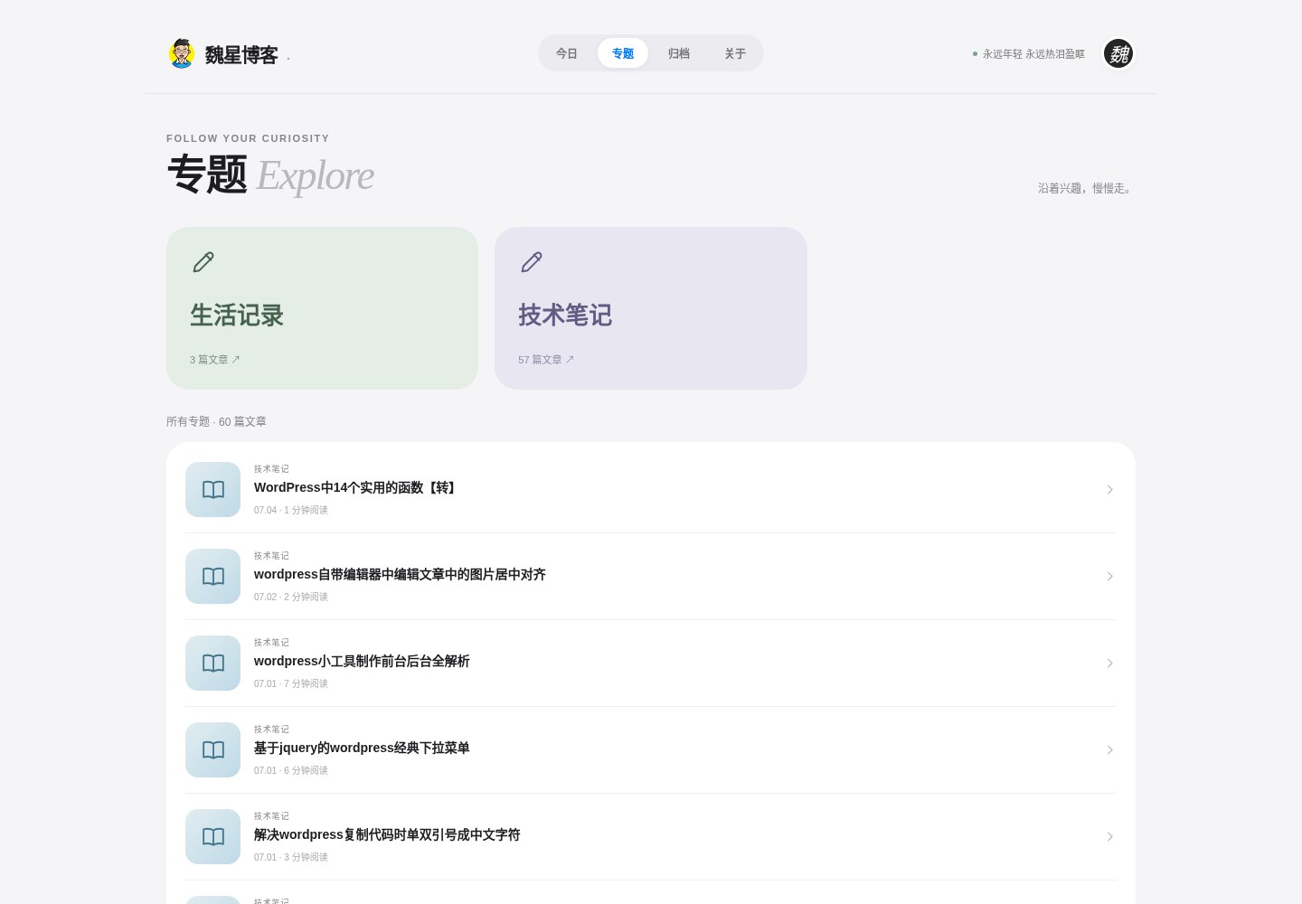Click the 魏星博客 site title
This screenshot has height=904, width=1302.
(x=241, y=55)
